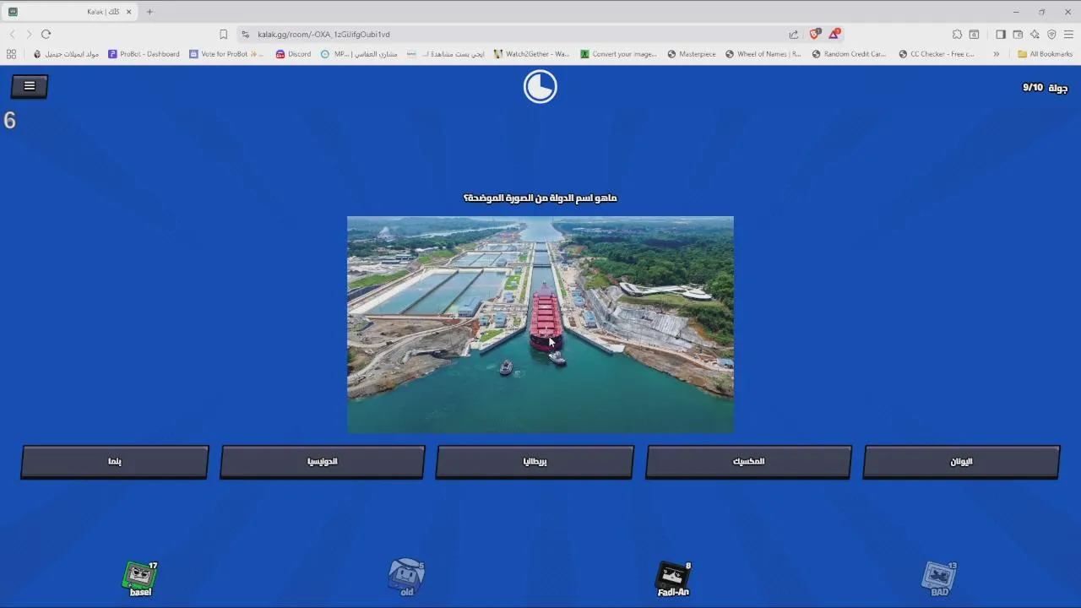Select the Kalak browser tab

[x=71, y=12]
